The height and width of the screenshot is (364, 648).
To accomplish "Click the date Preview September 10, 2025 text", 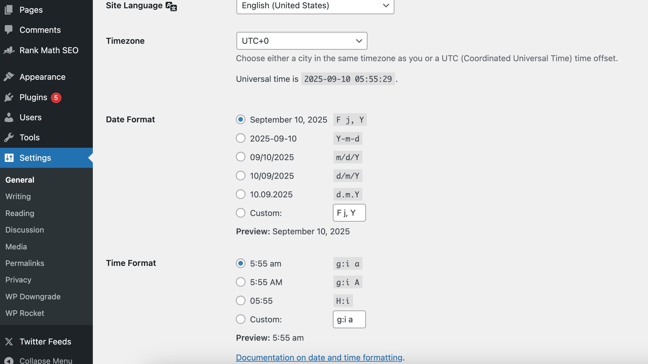I will 293,231.
